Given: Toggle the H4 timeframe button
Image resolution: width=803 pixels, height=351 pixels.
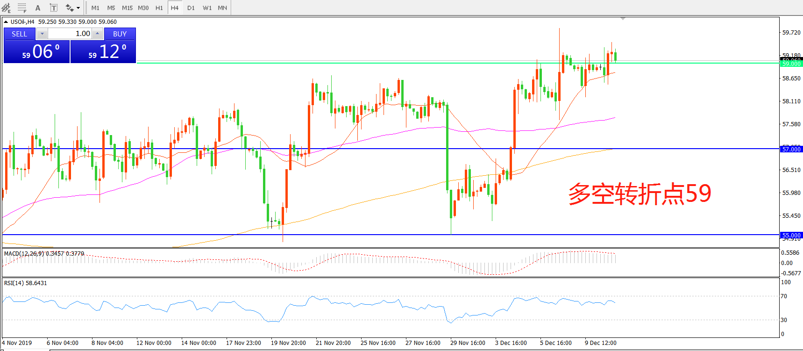Looking at the screenshot, I should 175,8.
